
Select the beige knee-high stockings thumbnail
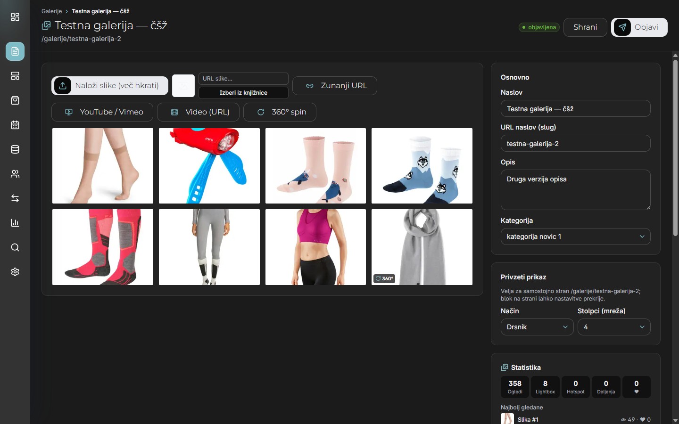[103, 166]
